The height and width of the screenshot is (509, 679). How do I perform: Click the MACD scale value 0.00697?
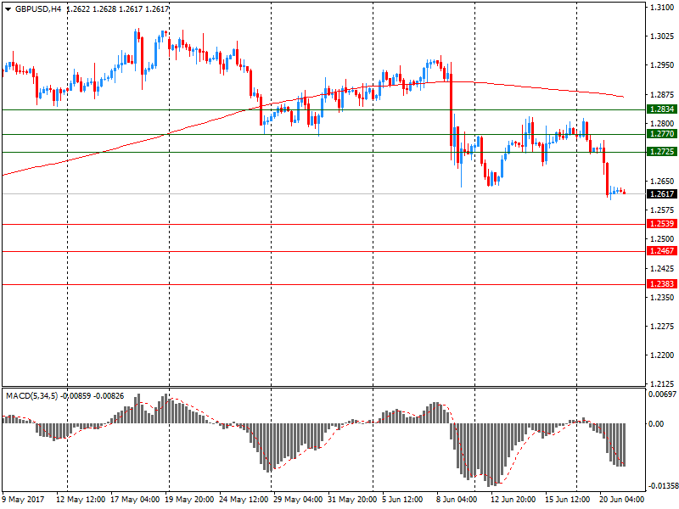[662, 394]
